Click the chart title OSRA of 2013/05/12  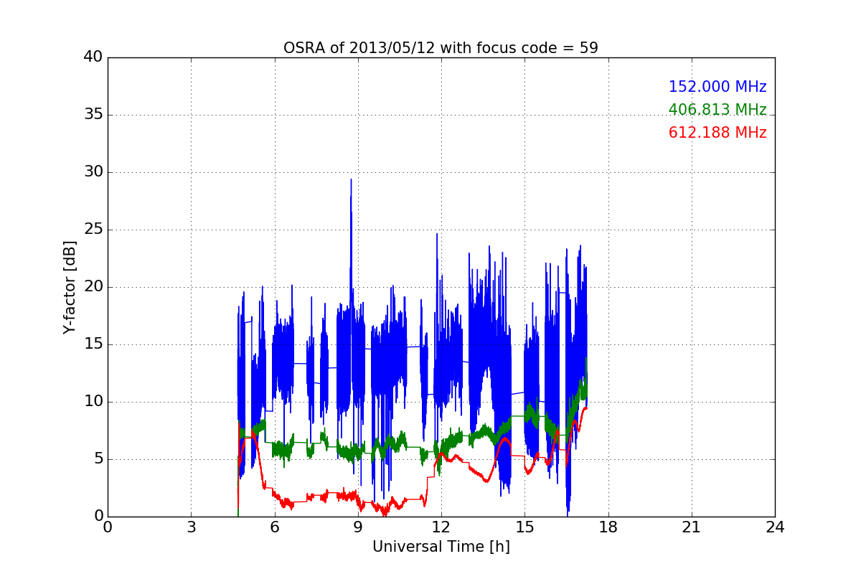pyautogui.click(x=441, y=48)
